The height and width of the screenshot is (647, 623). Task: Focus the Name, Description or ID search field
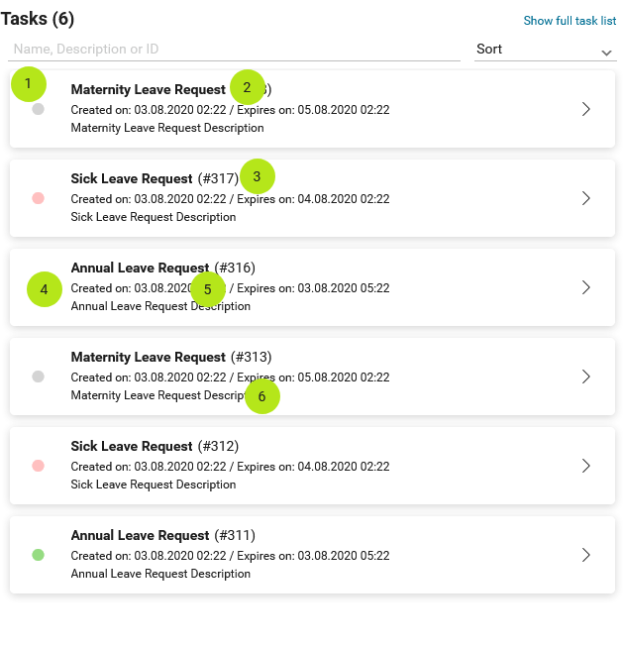click(234, 50)
